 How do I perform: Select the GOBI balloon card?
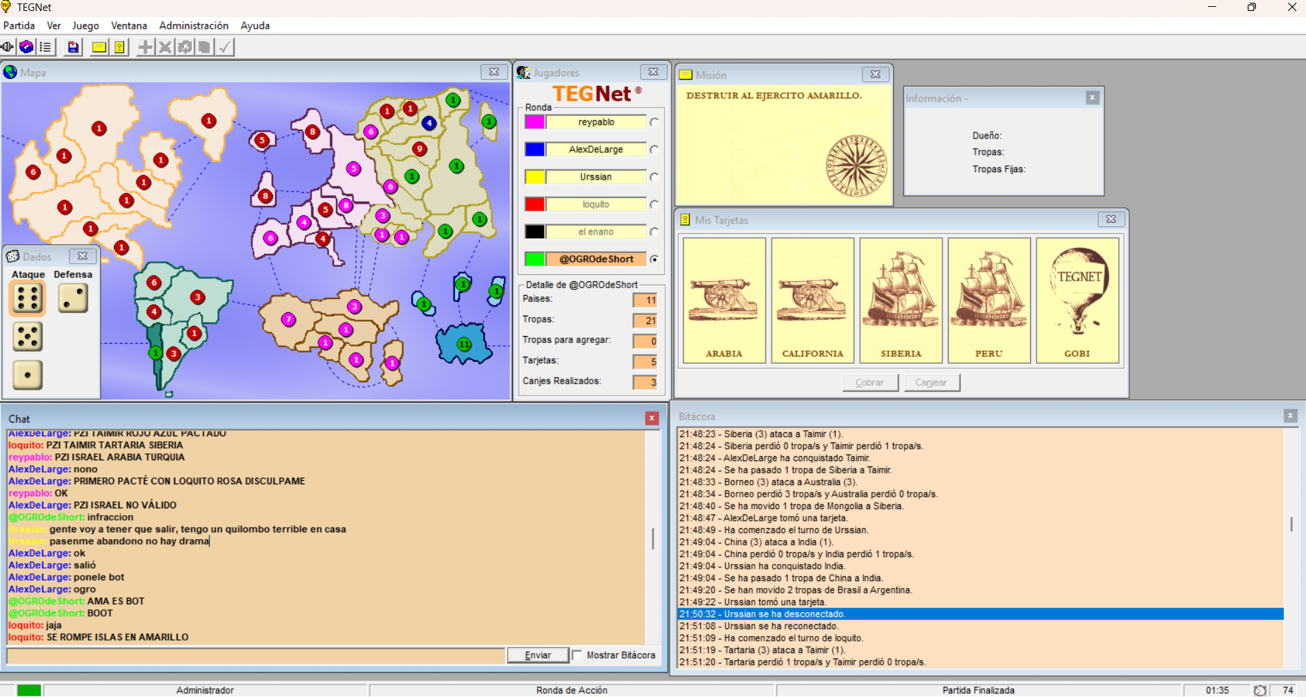(x=1077, y=300)
